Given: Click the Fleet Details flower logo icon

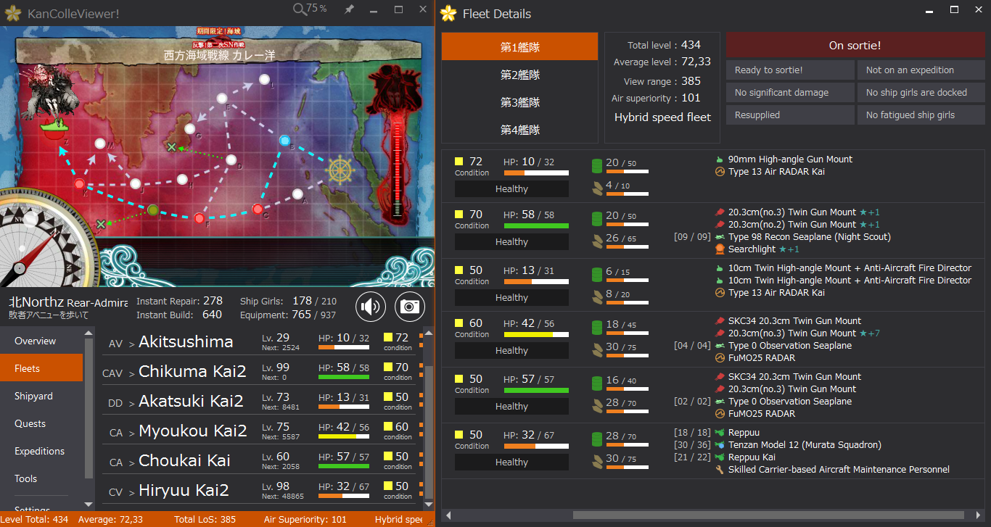Looking at the screenshot, I should (449, 13).
